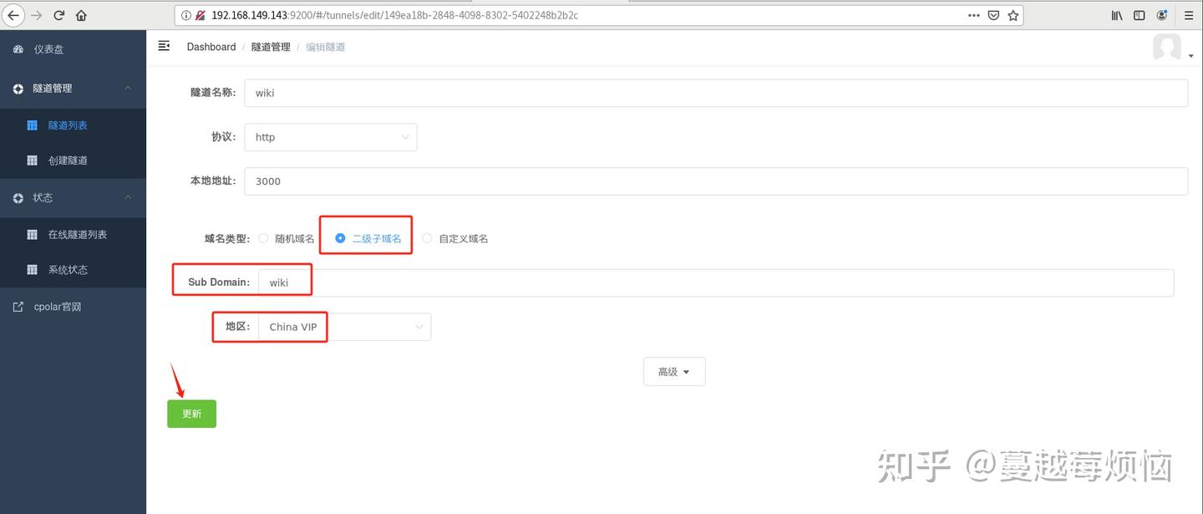Toggle the sidebar with the hamburger icon
Viewport: 1203px width, 514px height.
(164, 46)
